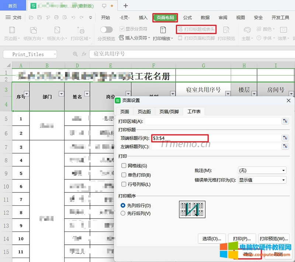Check the 单色打印 option
Viewport: 295px width, 262px height.
[x=124, y=175]
